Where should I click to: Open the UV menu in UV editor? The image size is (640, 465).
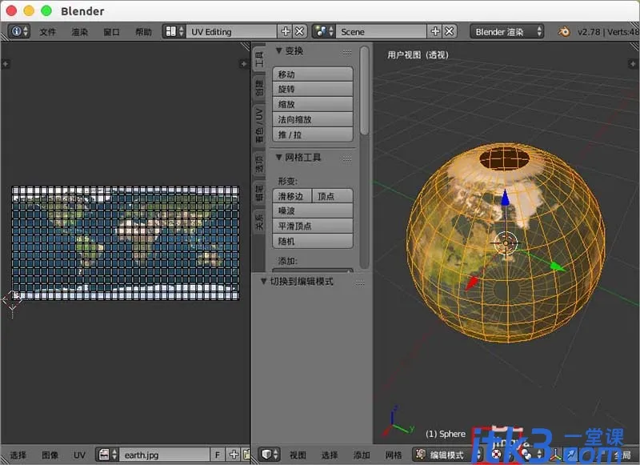click(x=79, y=455)
